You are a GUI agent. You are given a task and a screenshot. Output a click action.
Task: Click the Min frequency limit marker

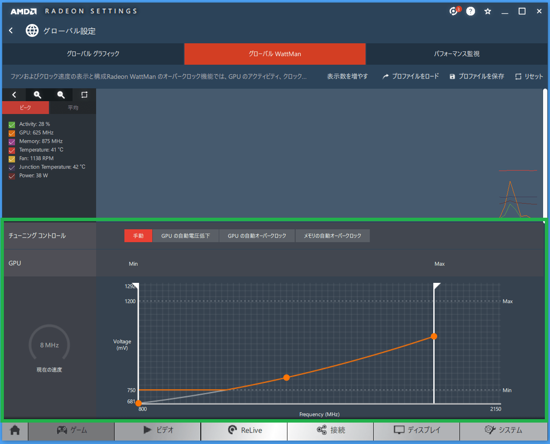point(136,286)
